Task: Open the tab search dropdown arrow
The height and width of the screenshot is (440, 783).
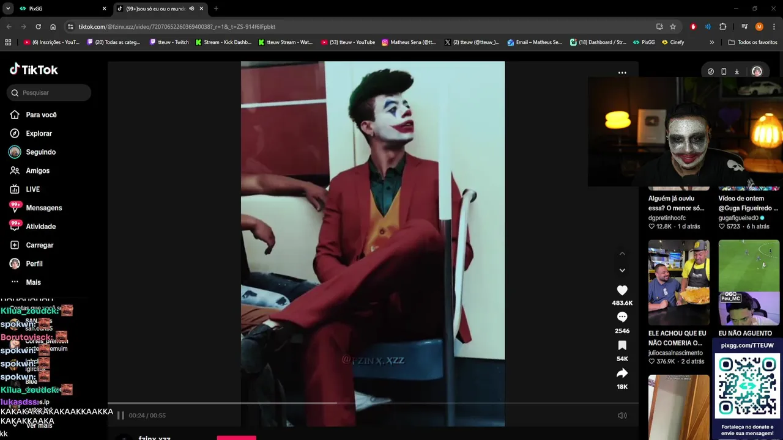Action: pyautogui.click(x=7, y=9)
